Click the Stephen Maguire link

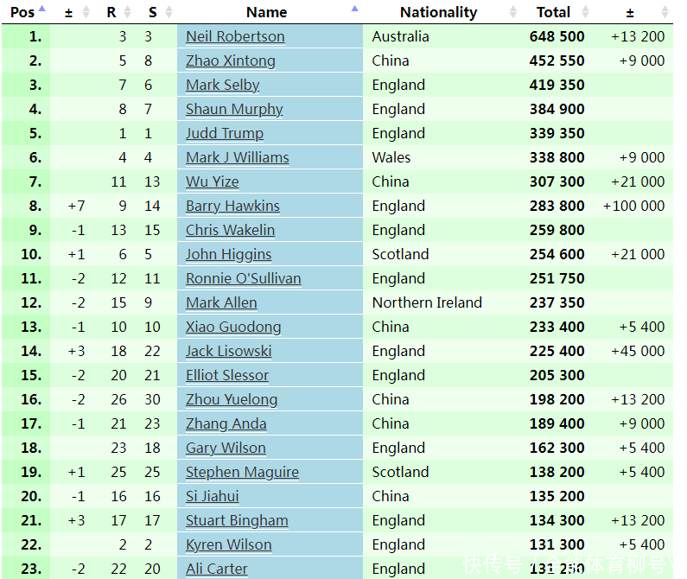tap(242, 472)
